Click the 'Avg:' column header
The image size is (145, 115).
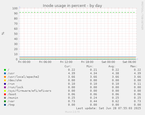pyautogui.click(x=112, y=66)
